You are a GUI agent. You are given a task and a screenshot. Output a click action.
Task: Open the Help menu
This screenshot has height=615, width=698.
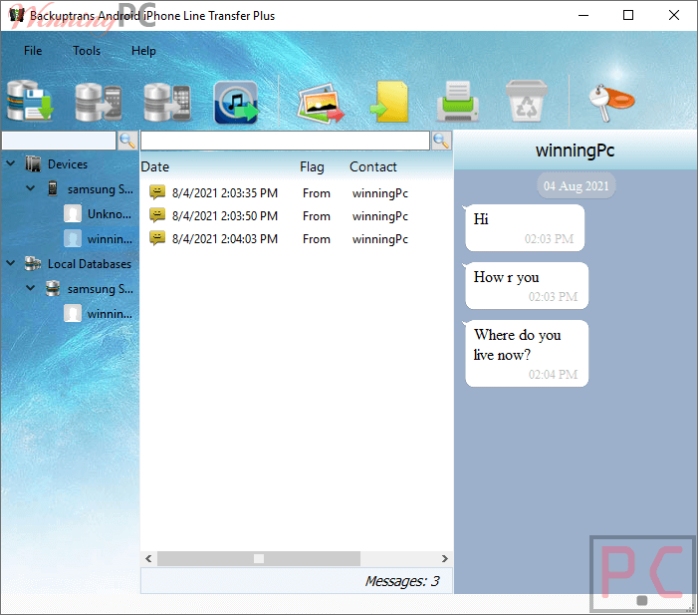click(143, 51)
